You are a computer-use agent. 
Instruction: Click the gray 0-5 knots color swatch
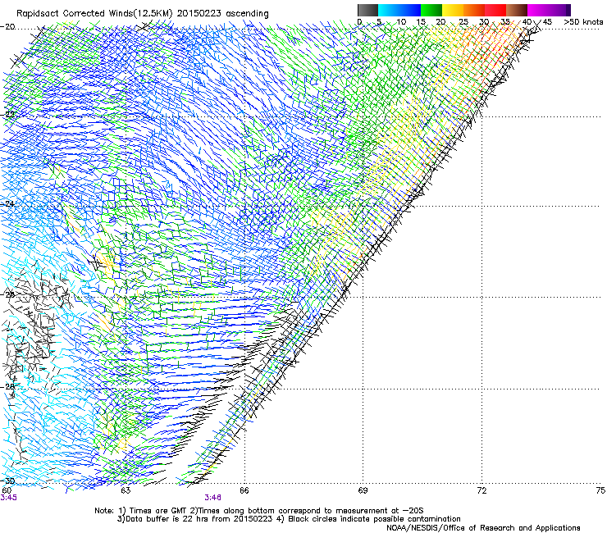tap(367, 10)
